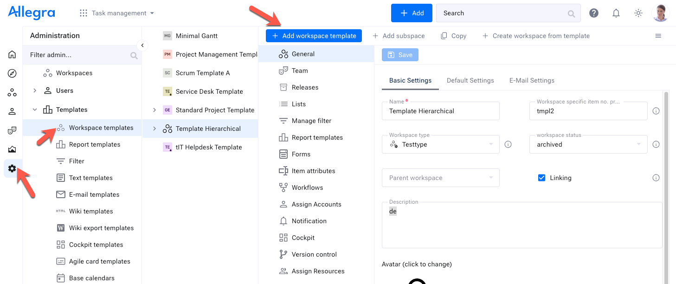Click into the Name input field
Viewport: 676px width, 284px height.
pyautogui.click(x=440, y=111)
